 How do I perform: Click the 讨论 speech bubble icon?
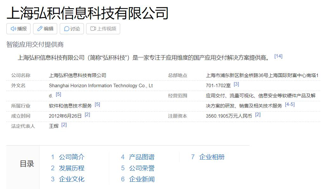tap(66, 29)
